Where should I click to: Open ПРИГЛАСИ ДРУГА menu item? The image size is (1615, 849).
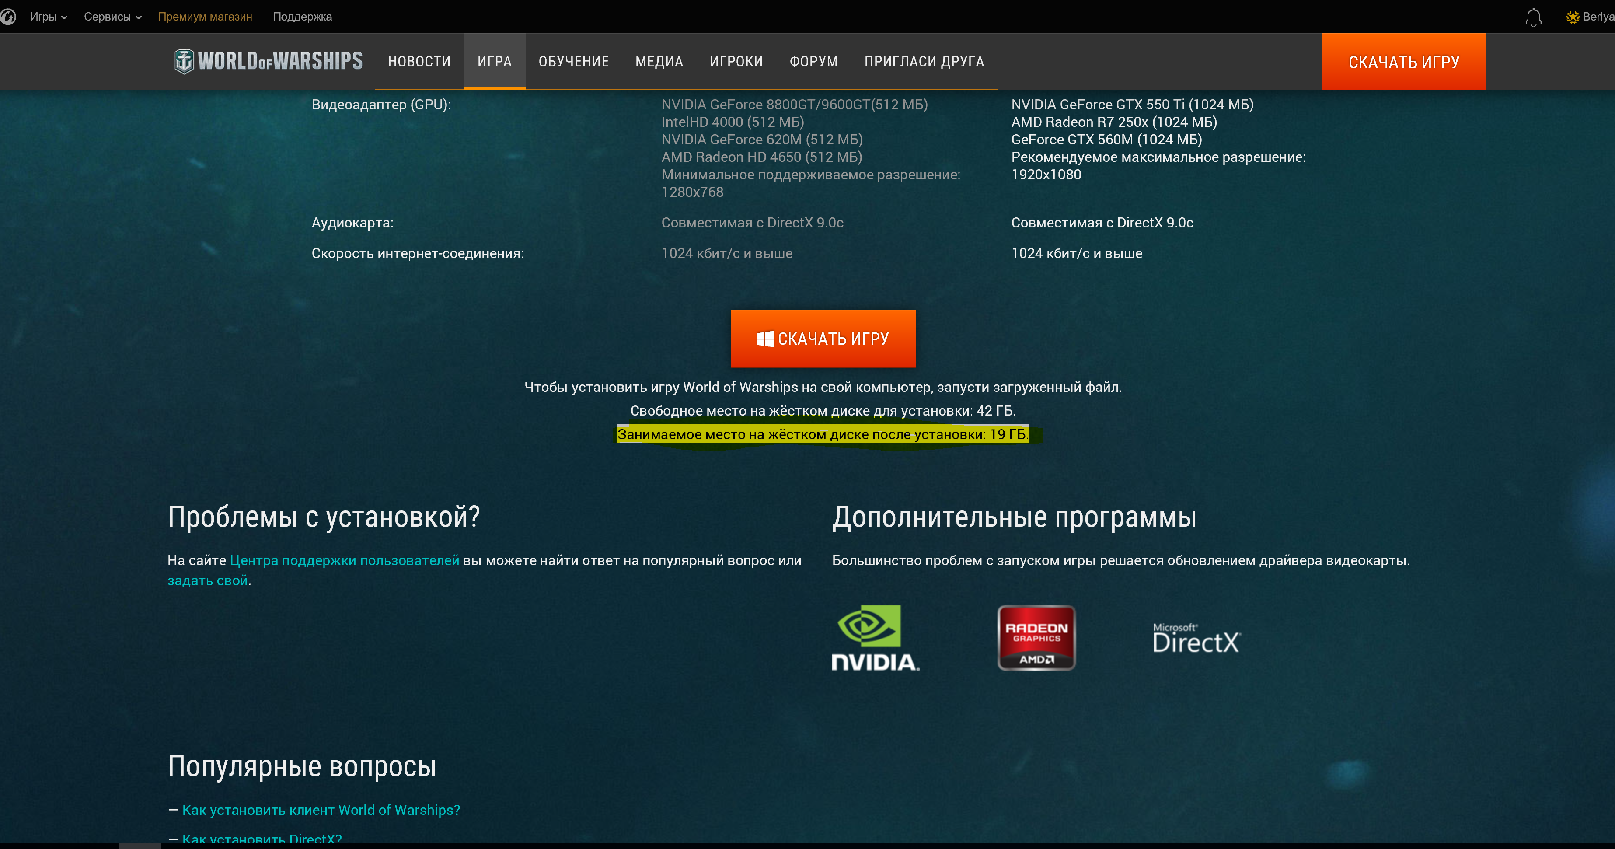924,61
